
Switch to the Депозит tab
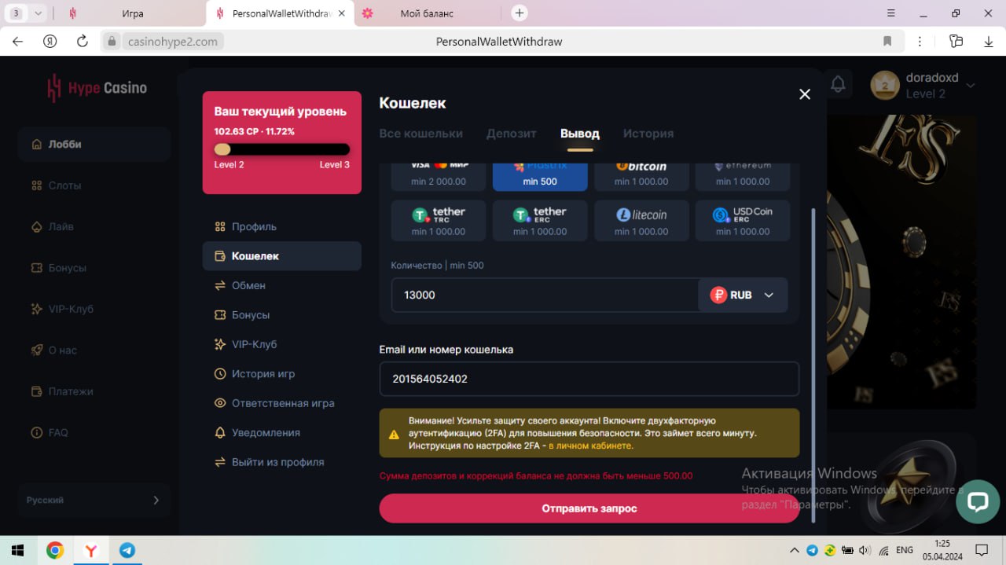point(511,134)
